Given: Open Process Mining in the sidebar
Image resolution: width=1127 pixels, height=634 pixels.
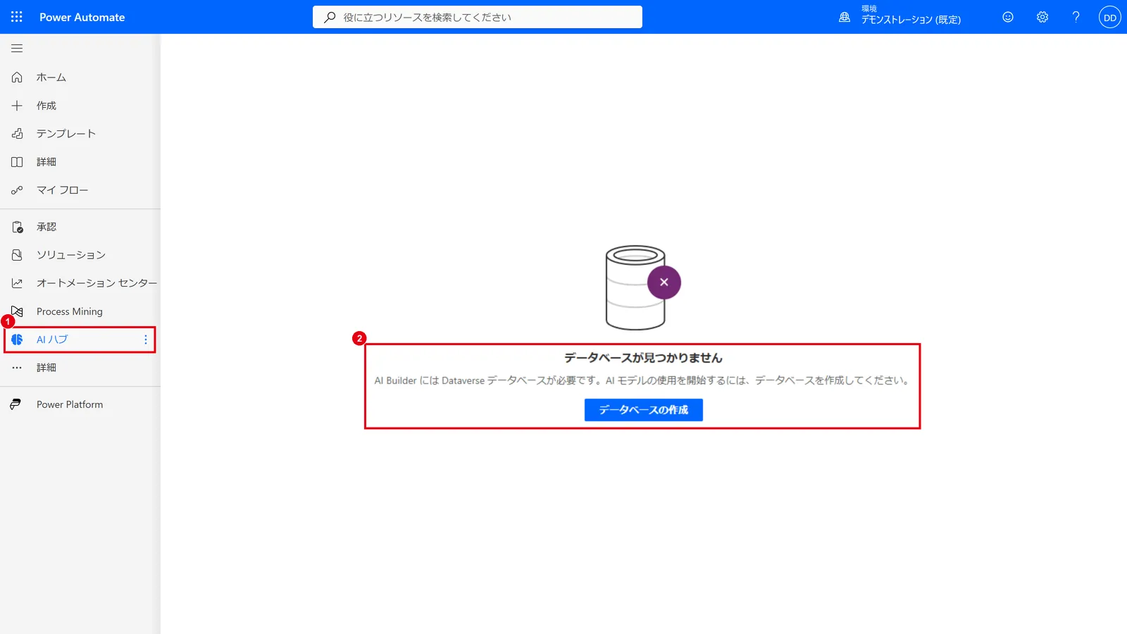Looking at the screenshot, I should tap(70, 311).
